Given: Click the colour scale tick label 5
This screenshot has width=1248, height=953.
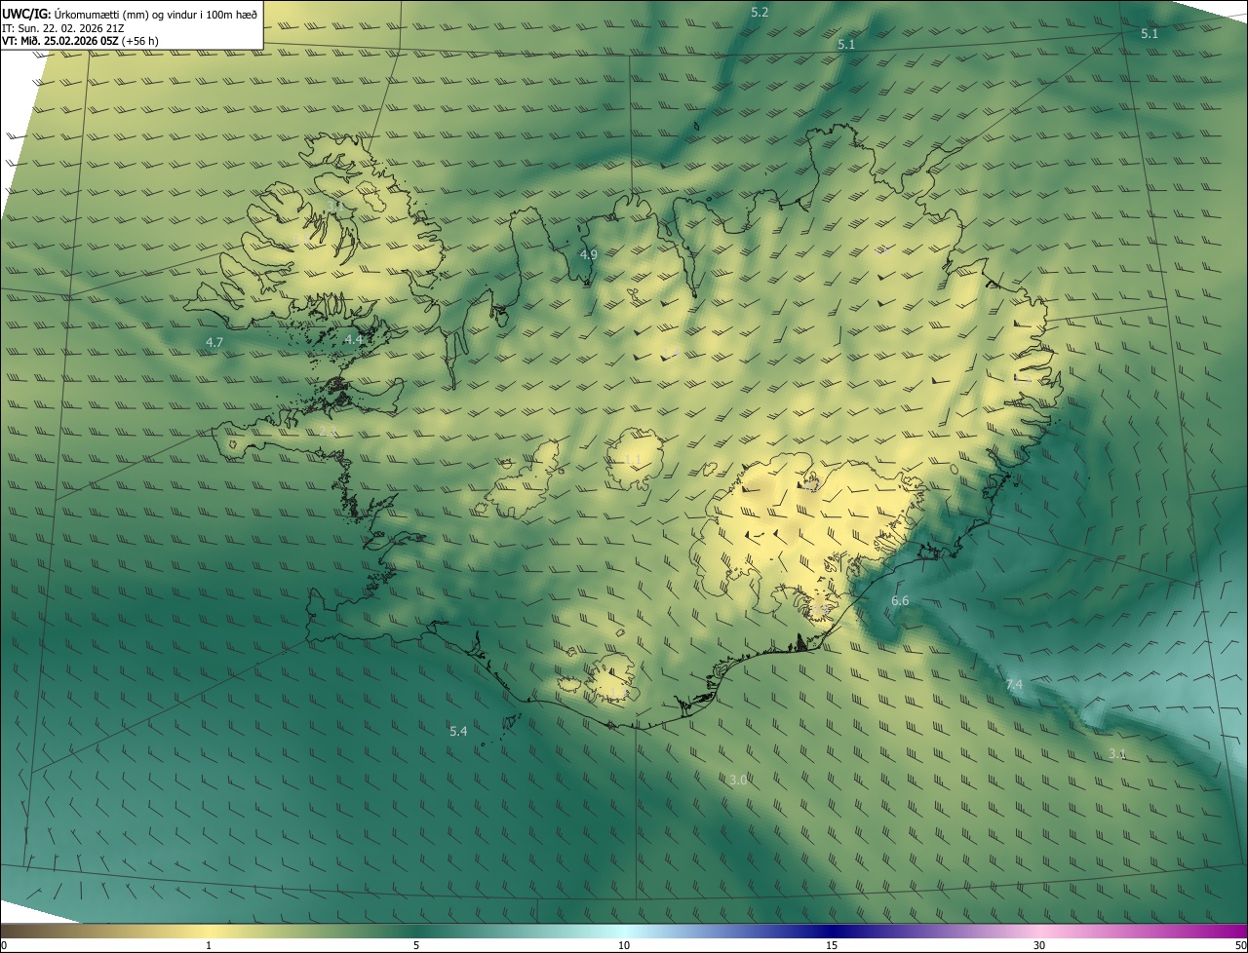Looking at the screenshot, I should pos(416,945).
